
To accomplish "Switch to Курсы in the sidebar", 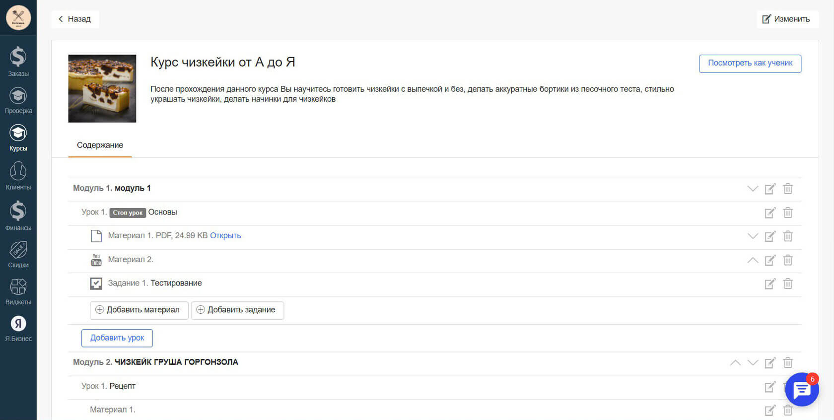I will (18, 138).
